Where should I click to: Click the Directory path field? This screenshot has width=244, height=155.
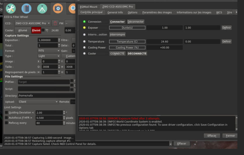coord(47,96)
